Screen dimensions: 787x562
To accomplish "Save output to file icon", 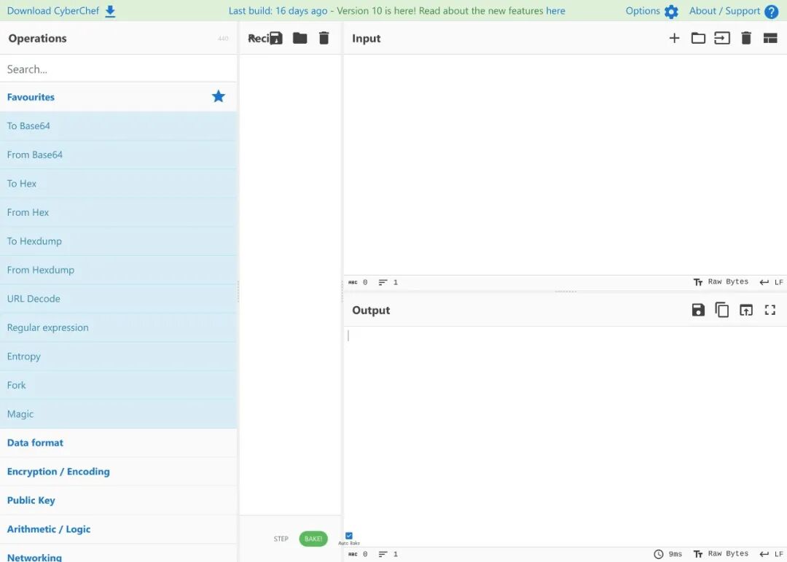I will (698, 310).
